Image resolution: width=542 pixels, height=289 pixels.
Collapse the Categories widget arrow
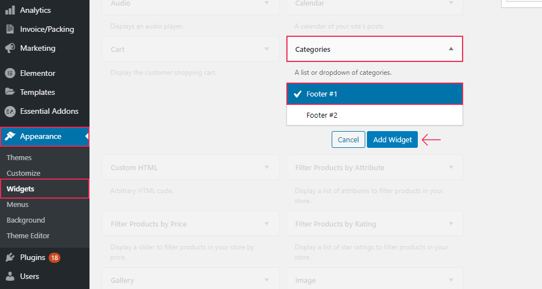point(451,49)
